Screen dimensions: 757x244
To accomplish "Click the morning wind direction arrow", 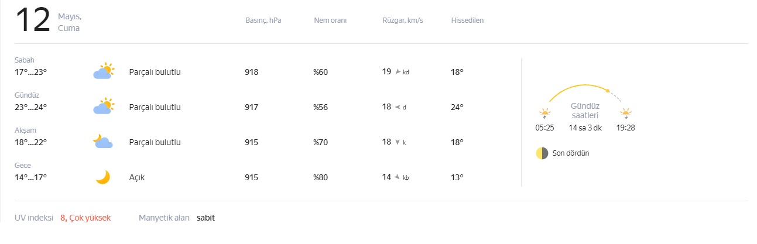I will coord(398,72).
